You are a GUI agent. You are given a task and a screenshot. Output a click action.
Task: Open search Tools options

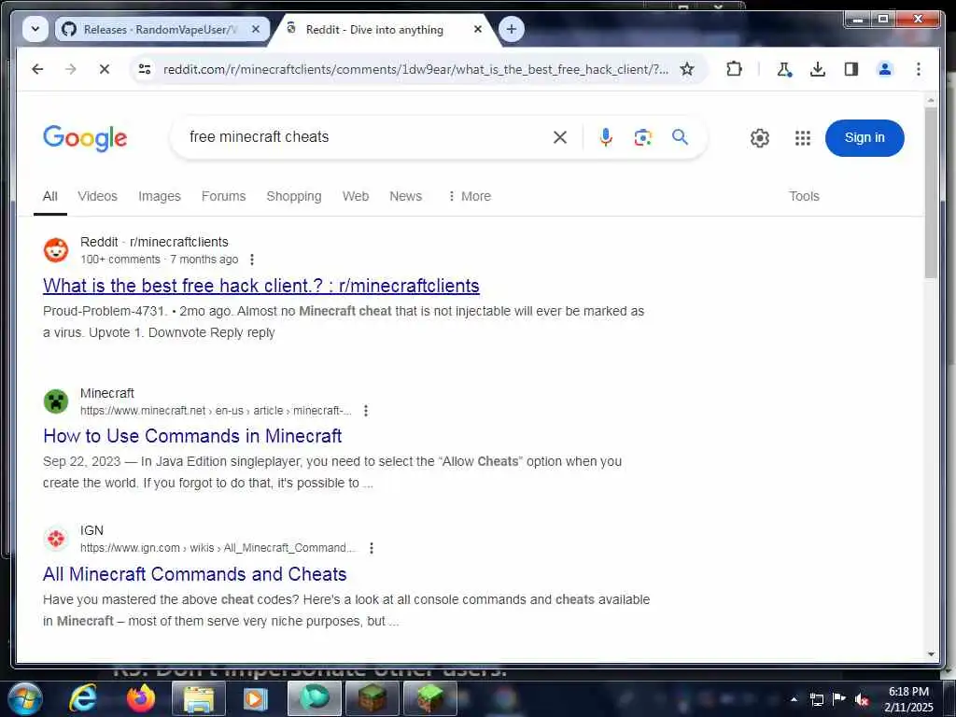[804, 196]
